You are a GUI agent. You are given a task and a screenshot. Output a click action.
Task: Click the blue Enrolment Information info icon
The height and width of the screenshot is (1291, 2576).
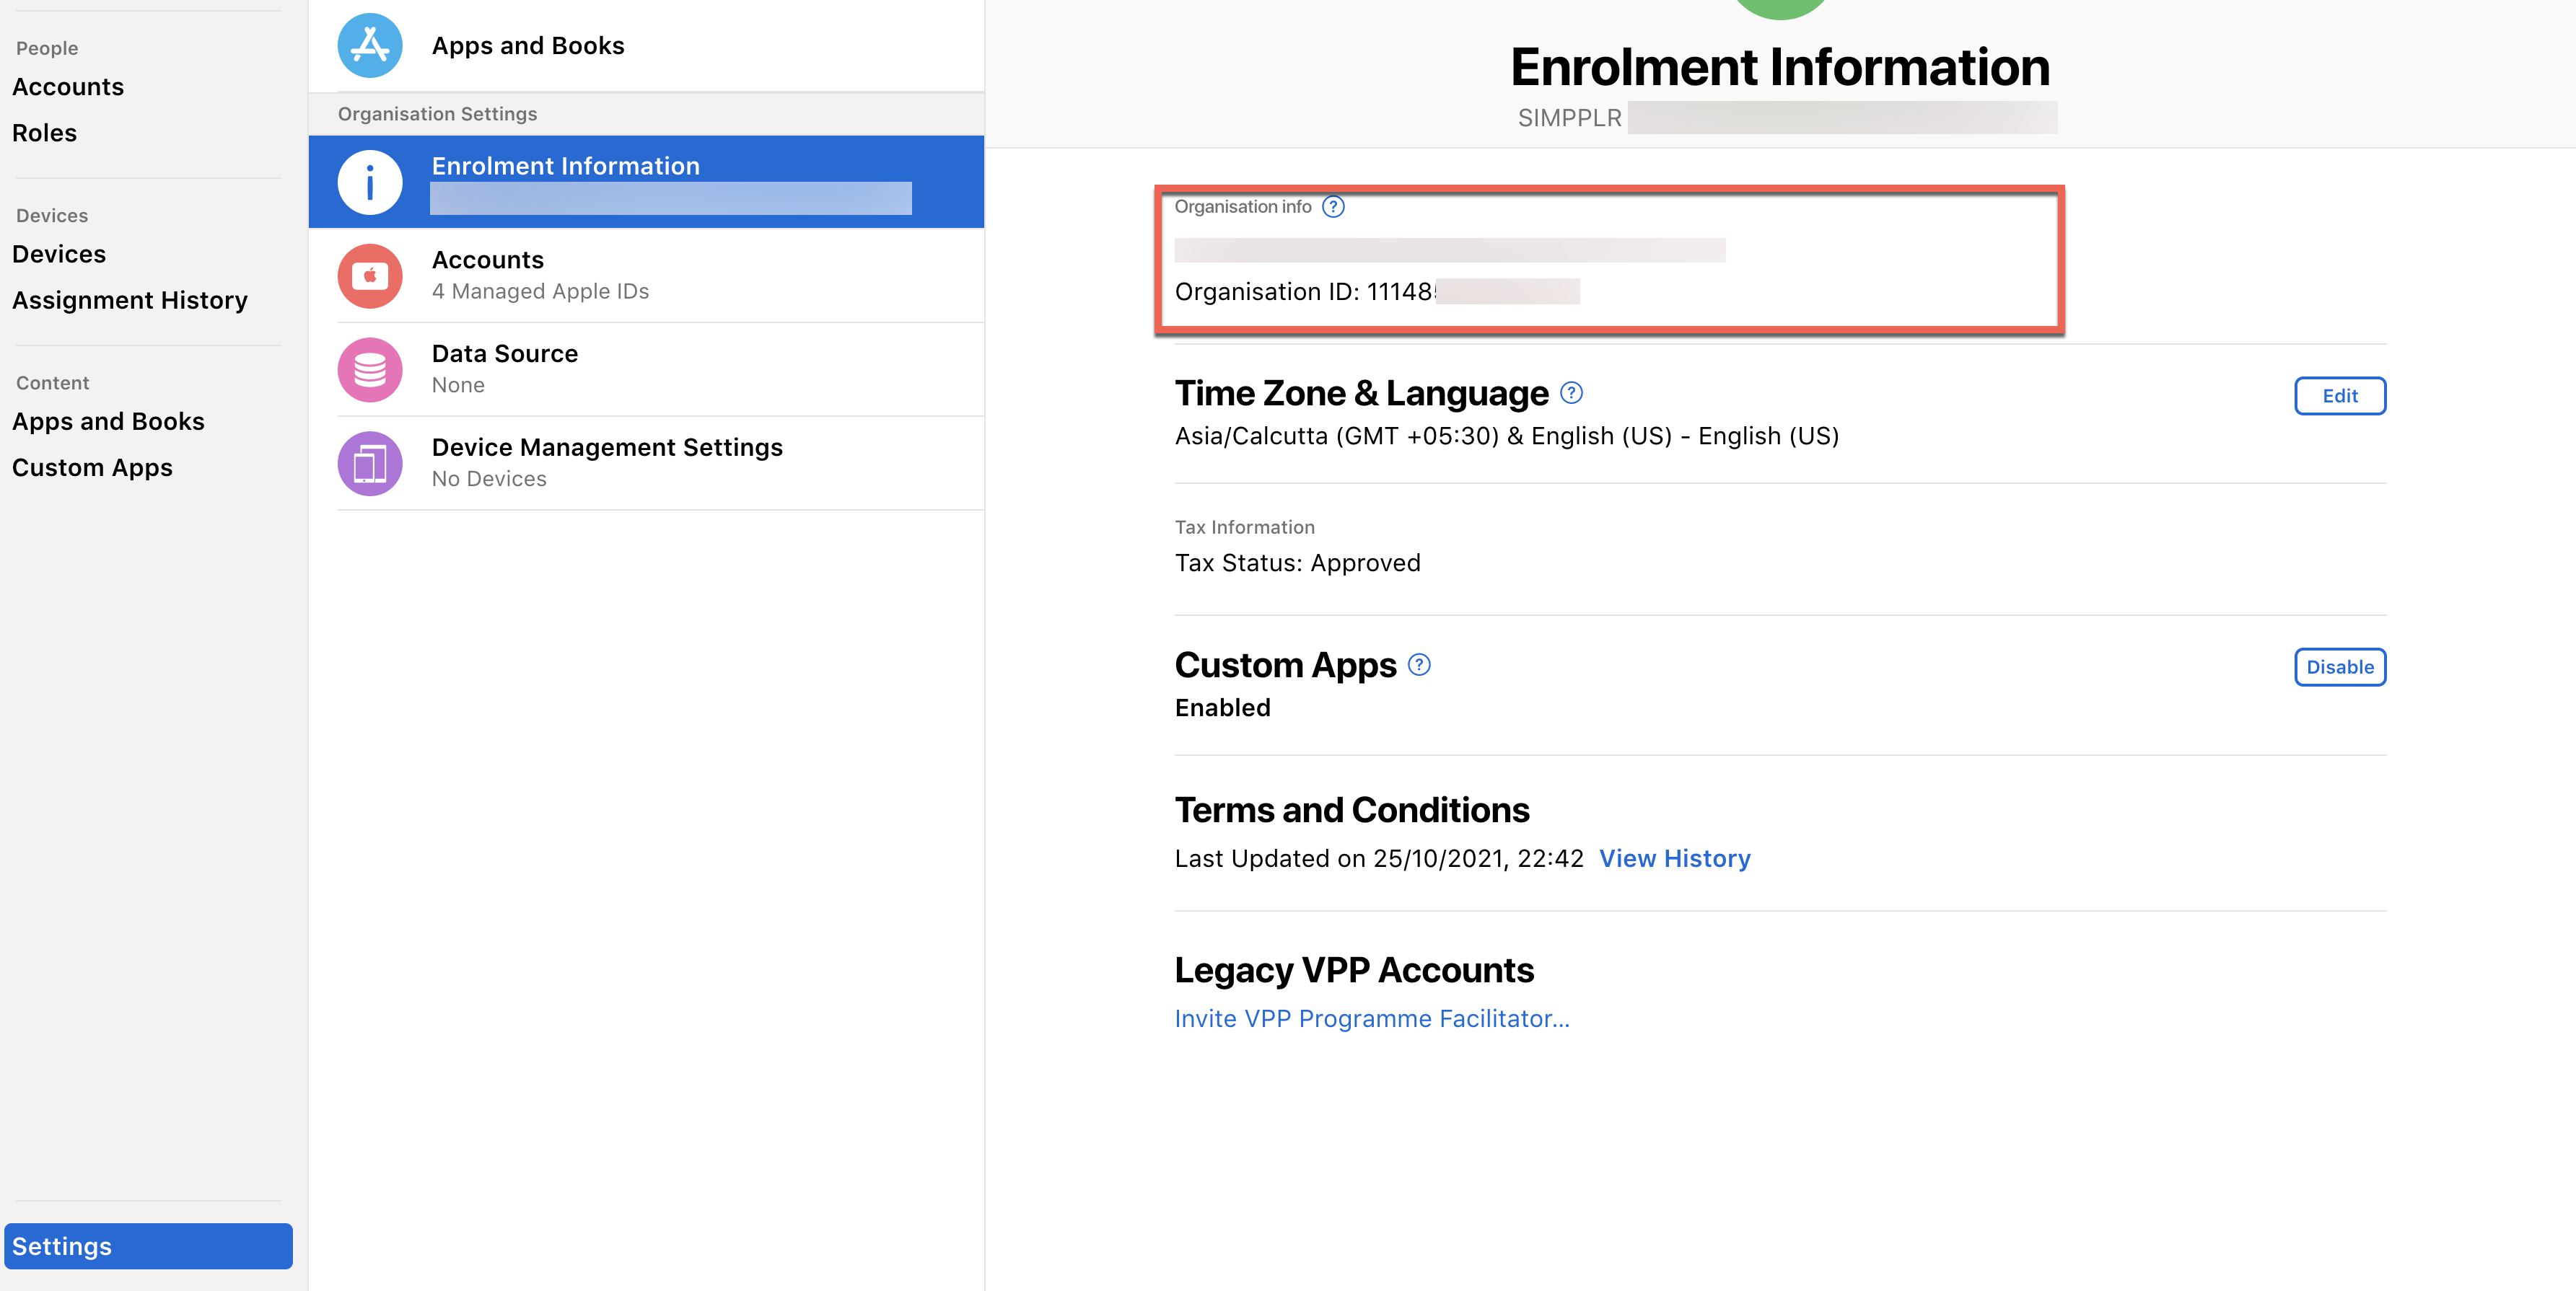[370, 182]
